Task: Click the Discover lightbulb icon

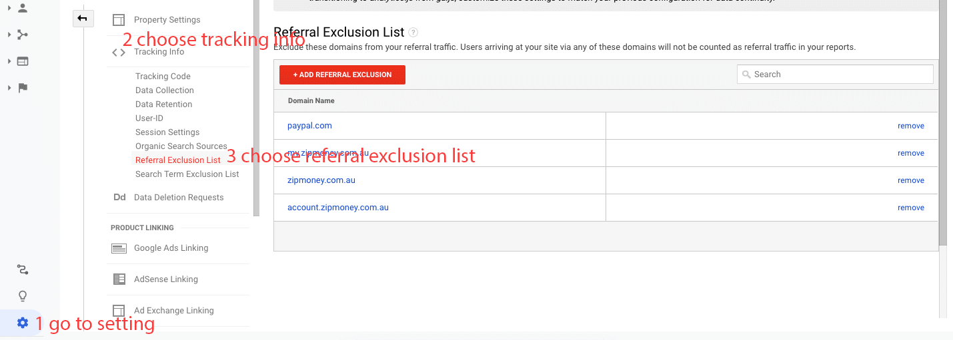Action: pyautogui.click(x=23, y=296)
